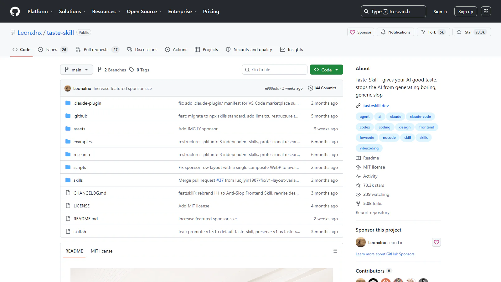Image resolution: width=501 pixels, height=282 pixels.
Task: Click the research folder icon
Action: click(68, 154)
